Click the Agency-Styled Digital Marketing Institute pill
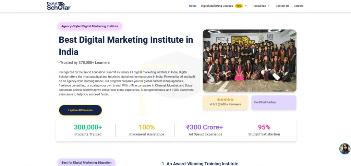 point(90,26)
